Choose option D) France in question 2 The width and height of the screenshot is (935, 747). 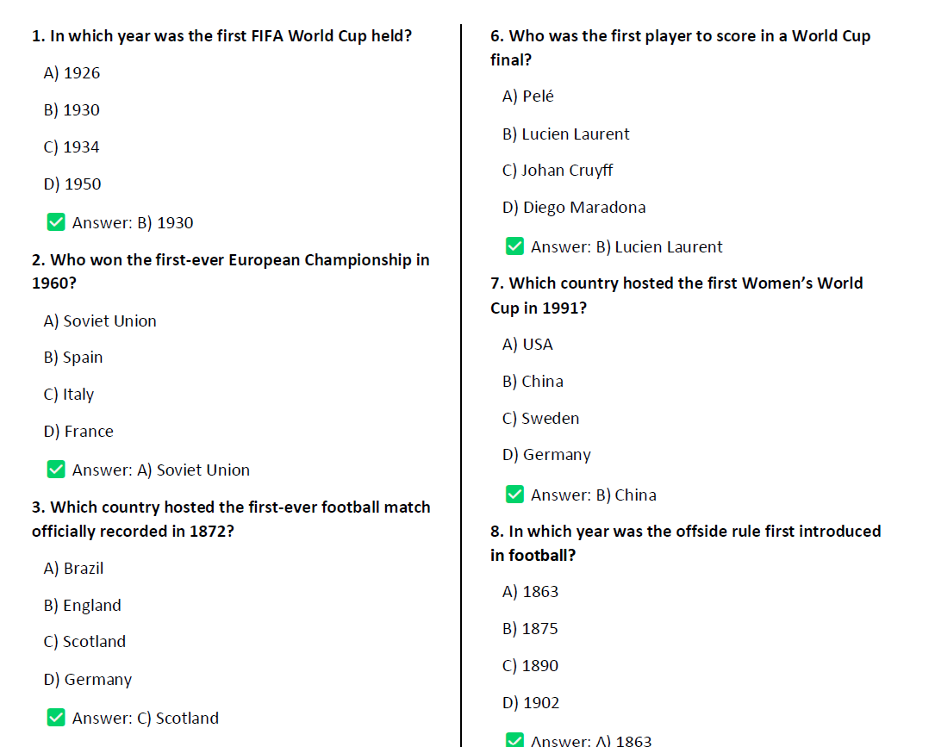[78, 432]
